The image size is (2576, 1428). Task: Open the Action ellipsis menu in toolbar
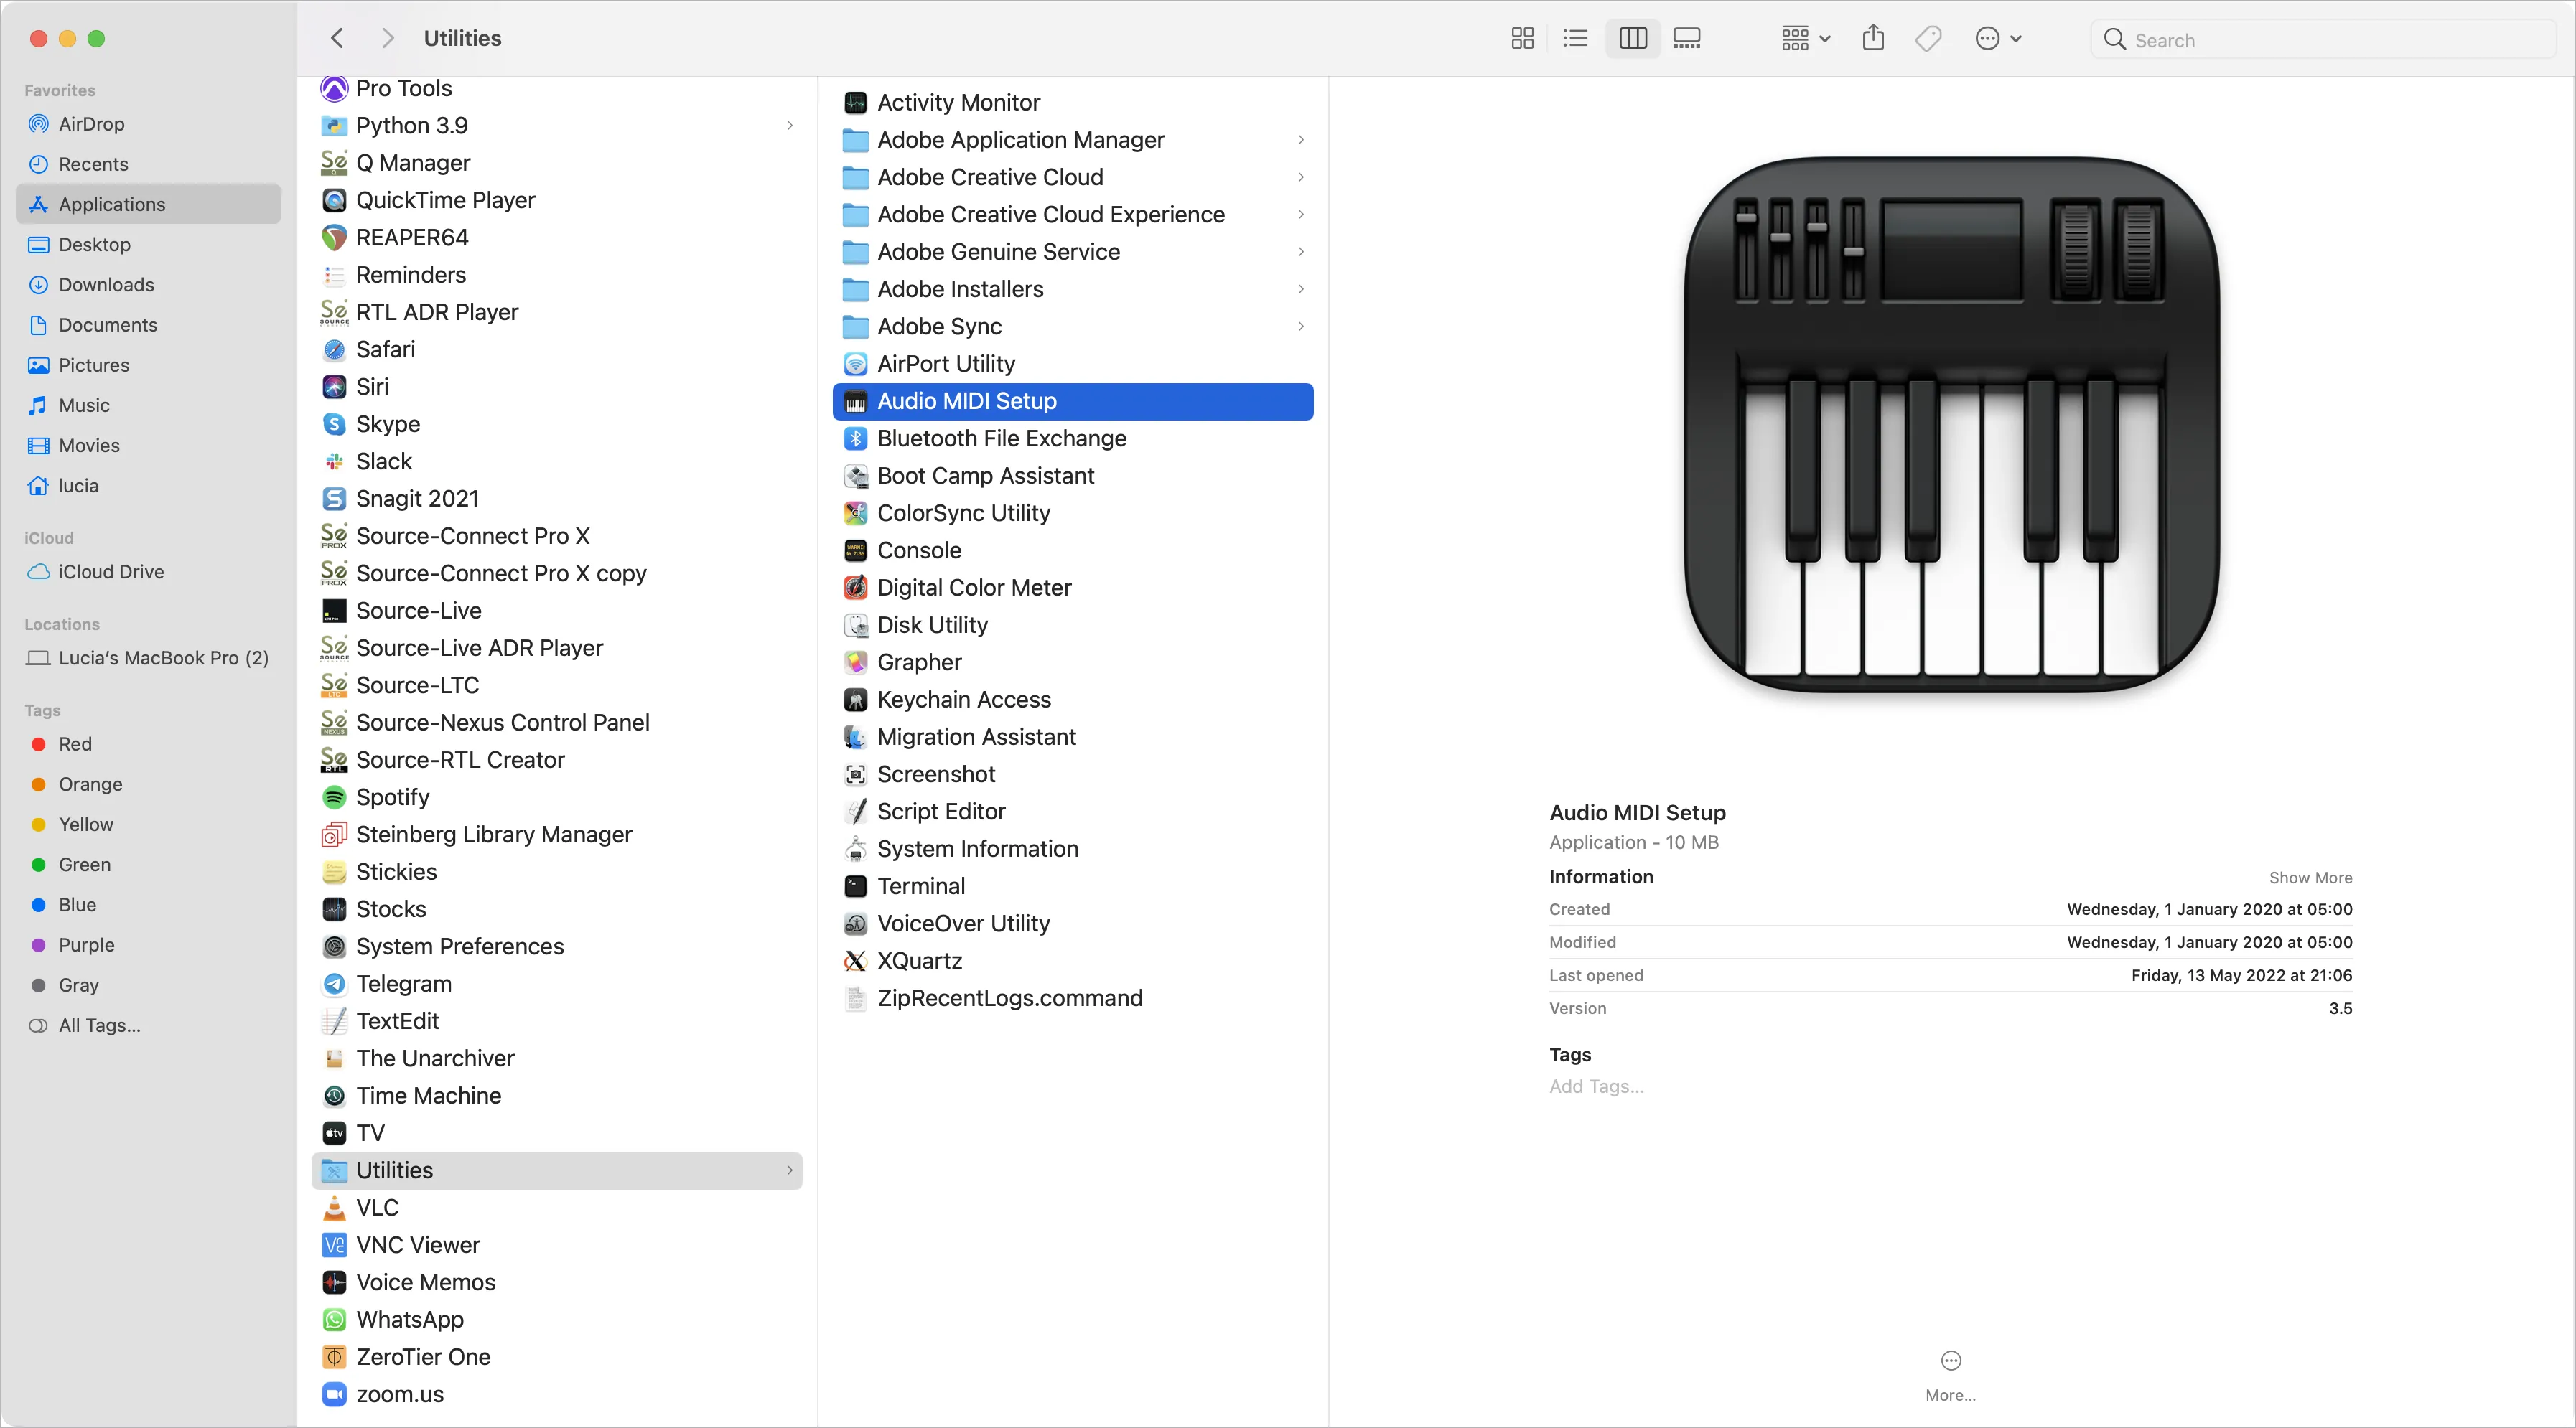pyautogui.click(x=1998, y=38)
